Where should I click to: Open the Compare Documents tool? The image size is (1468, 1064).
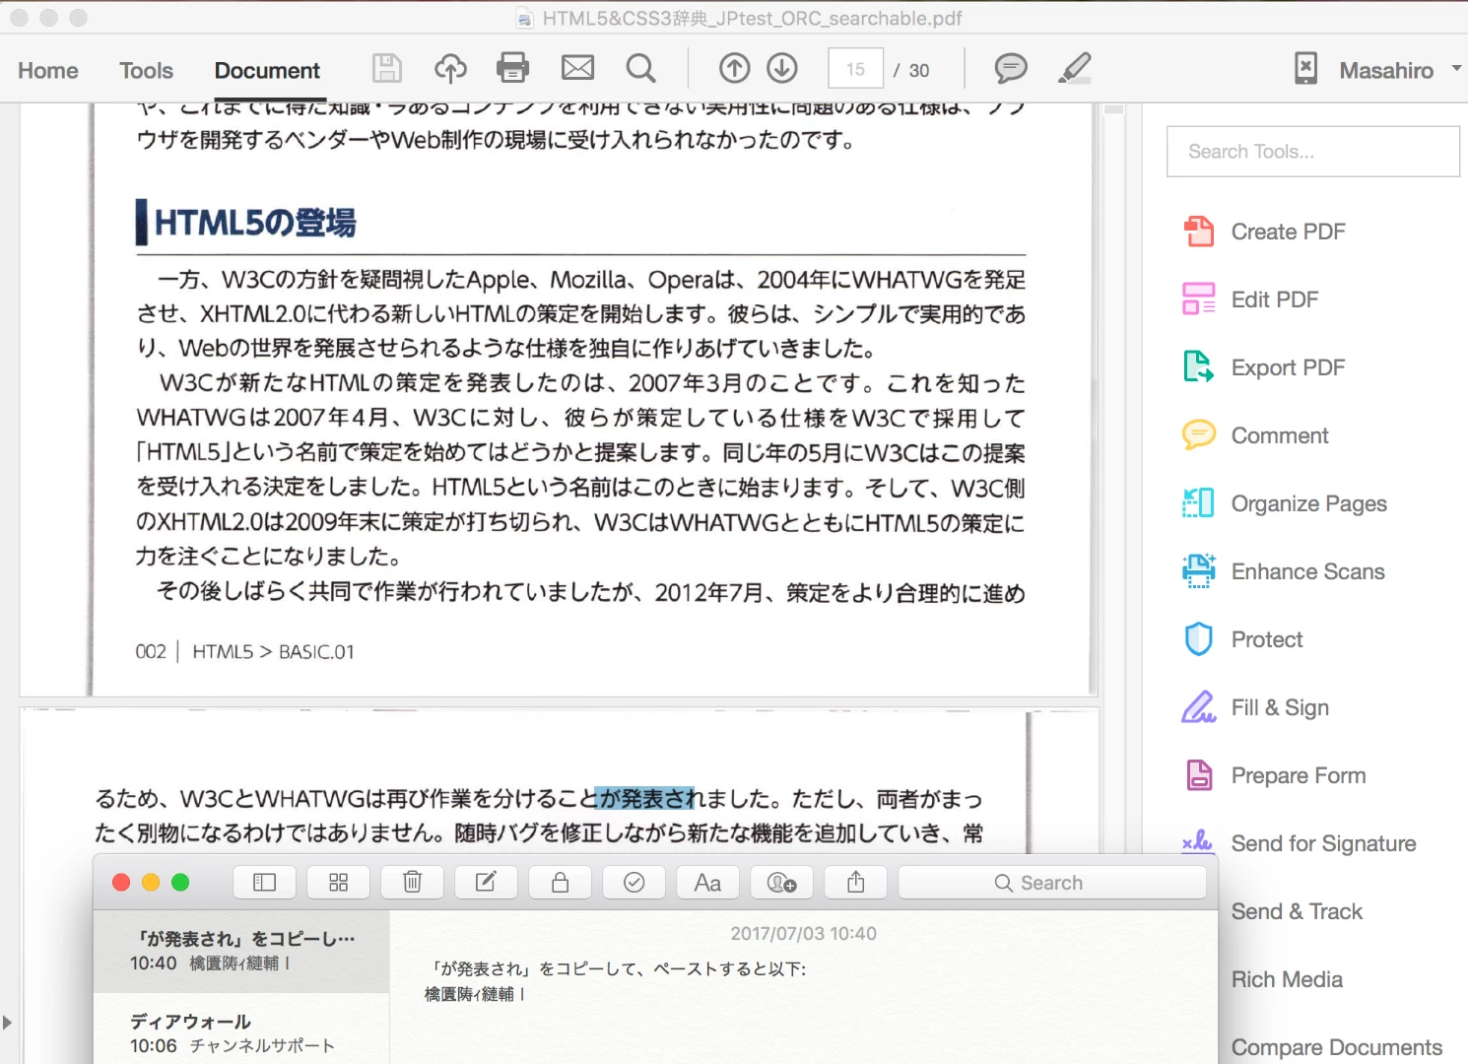click(1336, 1047)
